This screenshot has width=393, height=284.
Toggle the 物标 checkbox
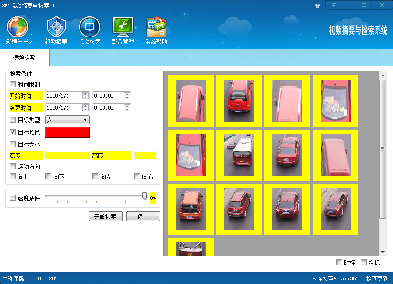click(x=363, y=262)
